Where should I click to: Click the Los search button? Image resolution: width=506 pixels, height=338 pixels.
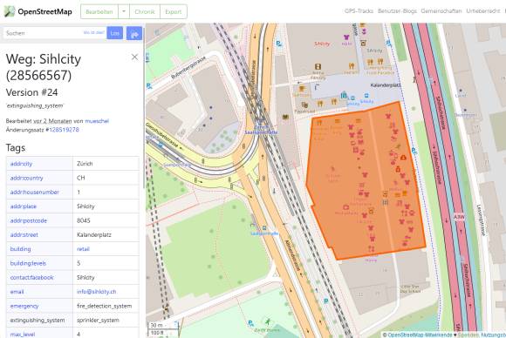[x=114, y=33]
